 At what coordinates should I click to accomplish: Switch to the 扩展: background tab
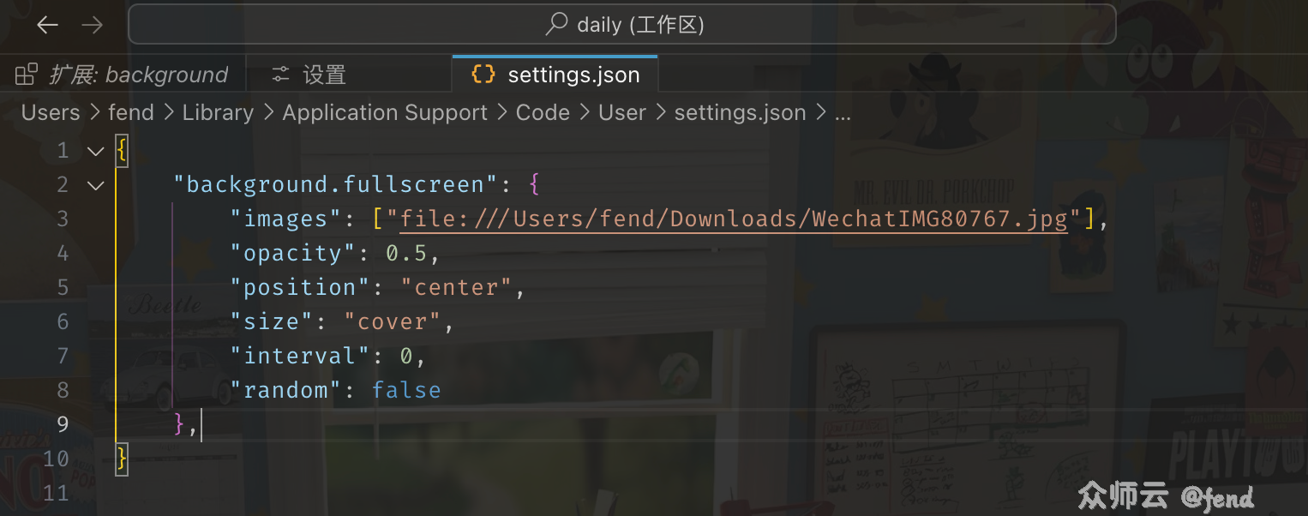click(123, 75)
